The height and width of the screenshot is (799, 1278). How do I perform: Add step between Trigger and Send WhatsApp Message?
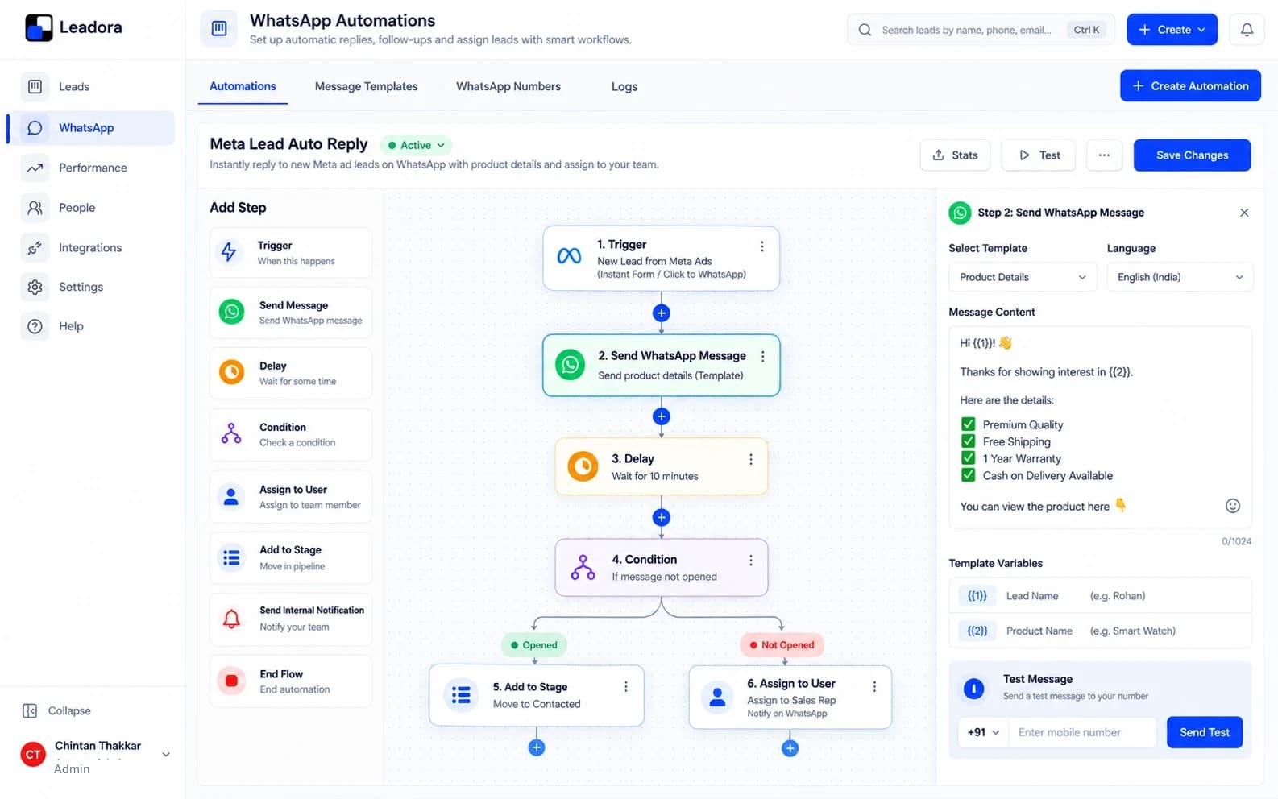coord(662,313)
